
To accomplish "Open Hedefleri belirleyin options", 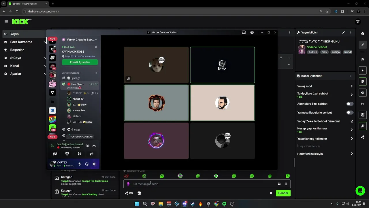I will [x=352, y=154].
